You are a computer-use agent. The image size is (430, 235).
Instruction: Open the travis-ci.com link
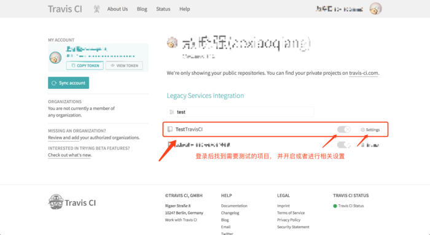364,73
